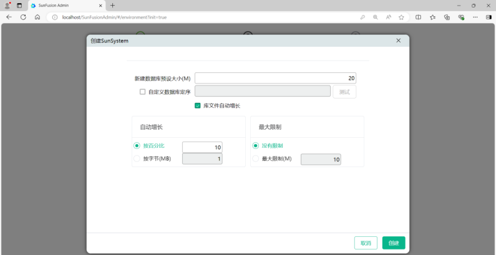Click the 最大限制 section heading
This screenshot has width=496, height=255.
click(270, 127)
